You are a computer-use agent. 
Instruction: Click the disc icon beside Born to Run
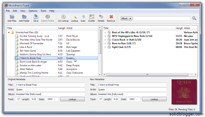pyautogui.click(x=109, y=43)
